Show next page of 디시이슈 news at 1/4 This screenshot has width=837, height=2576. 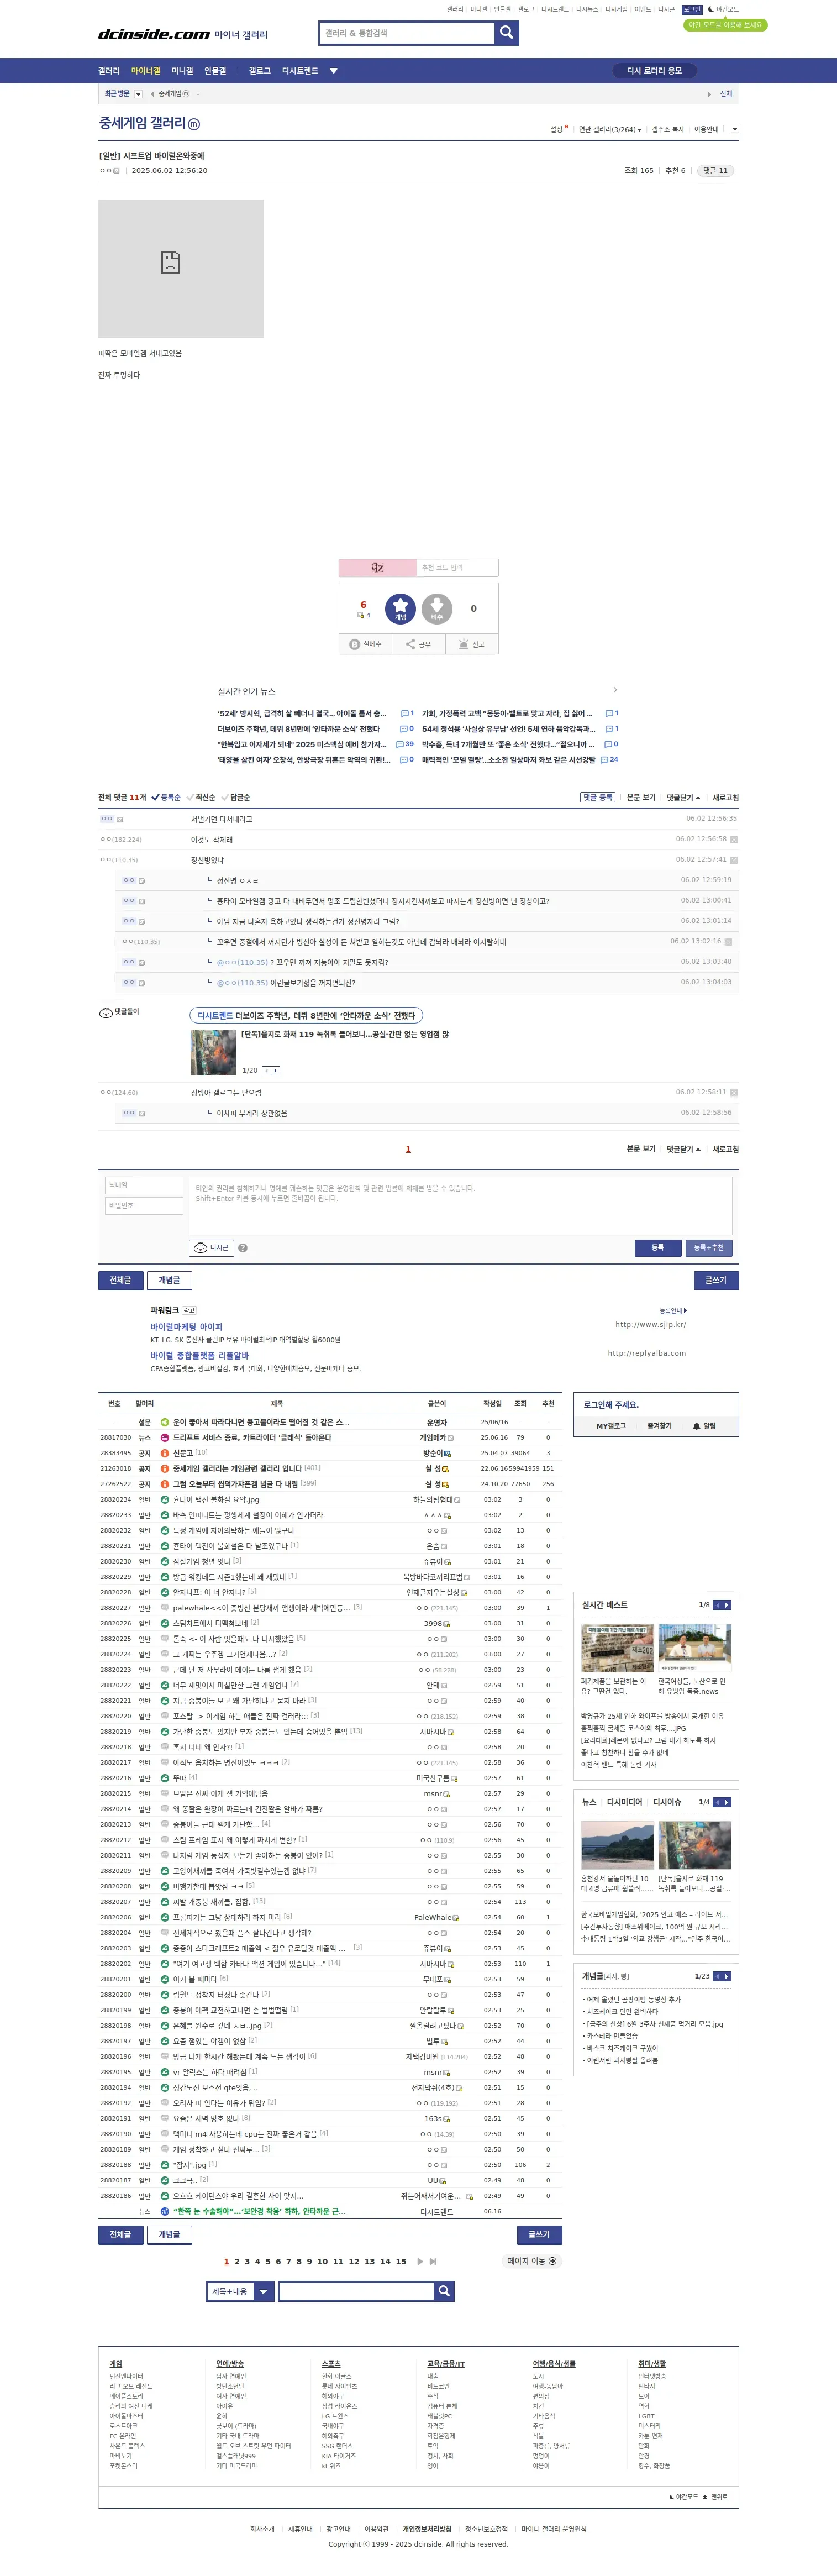pos(727,1802)
